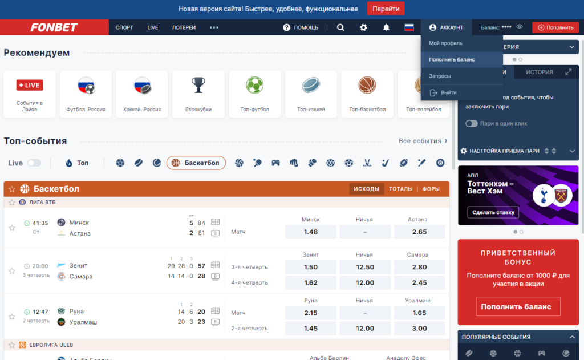Select the esports gamepad sport filter
The width and height of the screenshot is (584, 360).
275,163
